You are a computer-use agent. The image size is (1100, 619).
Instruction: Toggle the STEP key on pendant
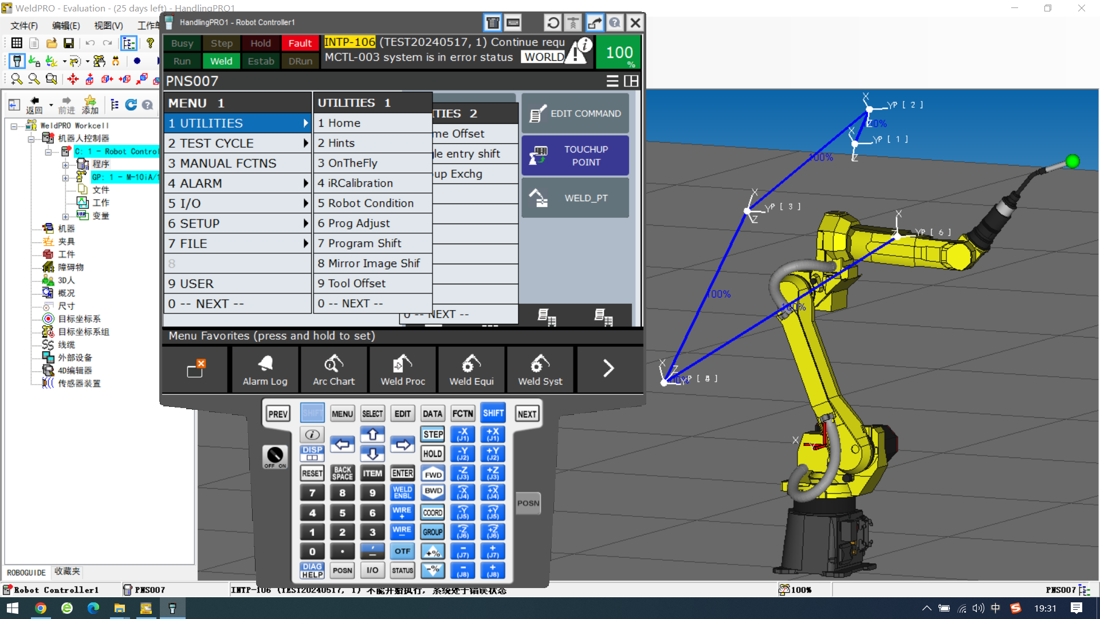coord(433,434)
